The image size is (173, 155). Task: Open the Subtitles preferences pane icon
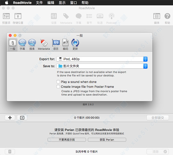click(x=22, y=43)
